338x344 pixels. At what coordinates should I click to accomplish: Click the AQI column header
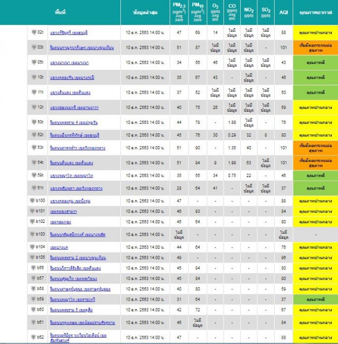coord(284,12)
